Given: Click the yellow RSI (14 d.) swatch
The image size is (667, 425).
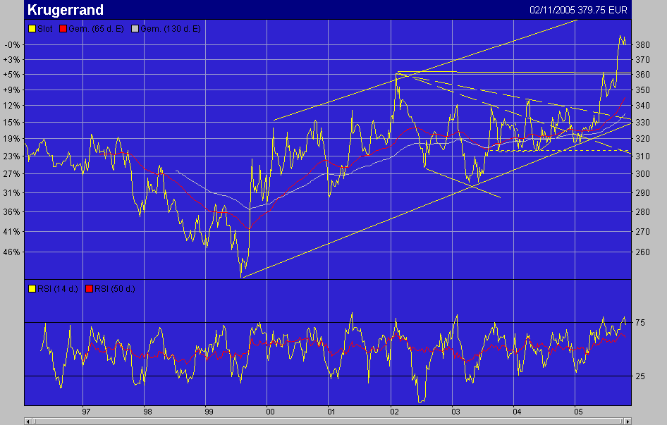Looking at the screenshot, I should [x=32, y=289].
